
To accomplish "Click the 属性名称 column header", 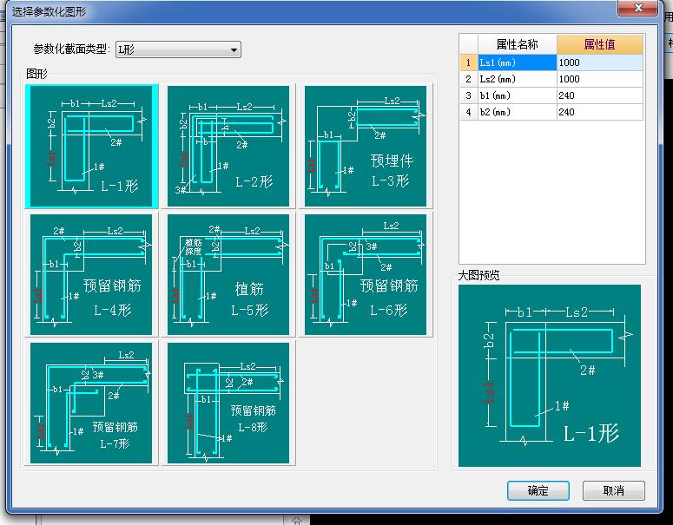I will click(x=518, y=44).
